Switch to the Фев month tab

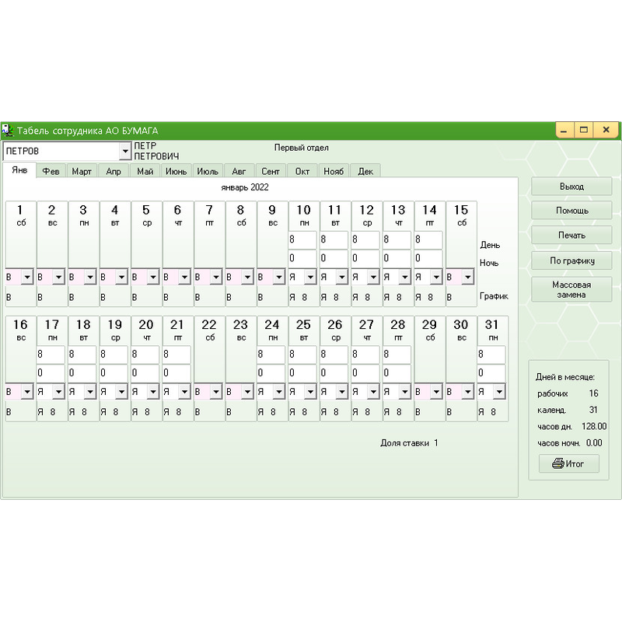click(x=51, y=171)
